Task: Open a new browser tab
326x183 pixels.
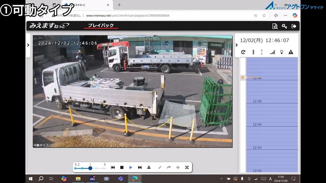Action: (119, 5)
